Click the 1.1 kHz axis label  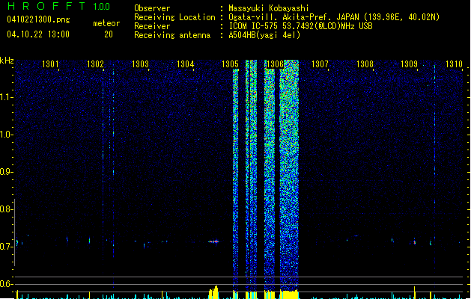click(x=7, y=97)
